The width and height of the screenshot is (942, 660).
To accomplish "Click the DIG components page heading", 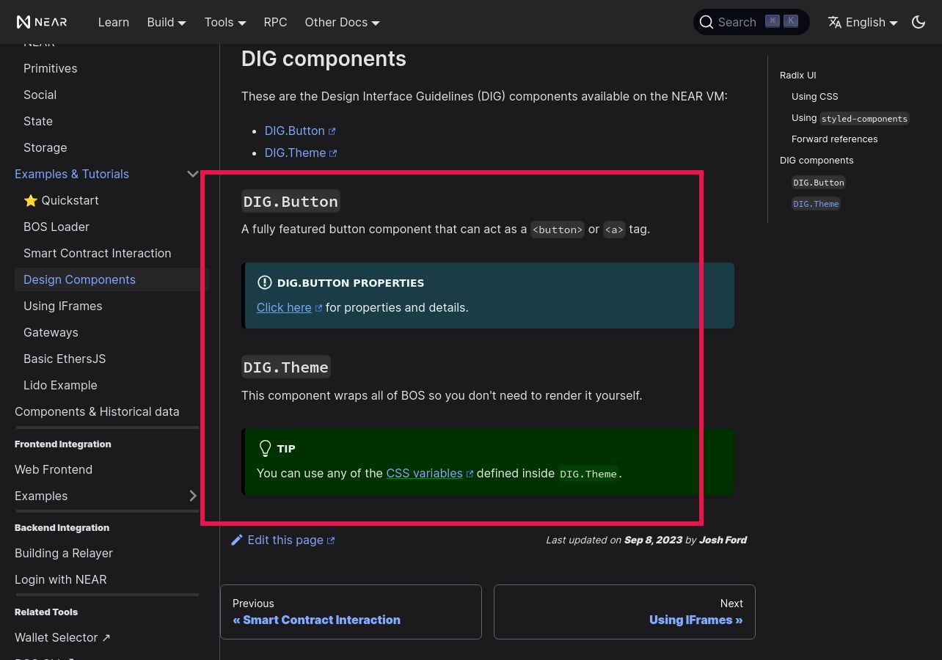I will point(324,59).
